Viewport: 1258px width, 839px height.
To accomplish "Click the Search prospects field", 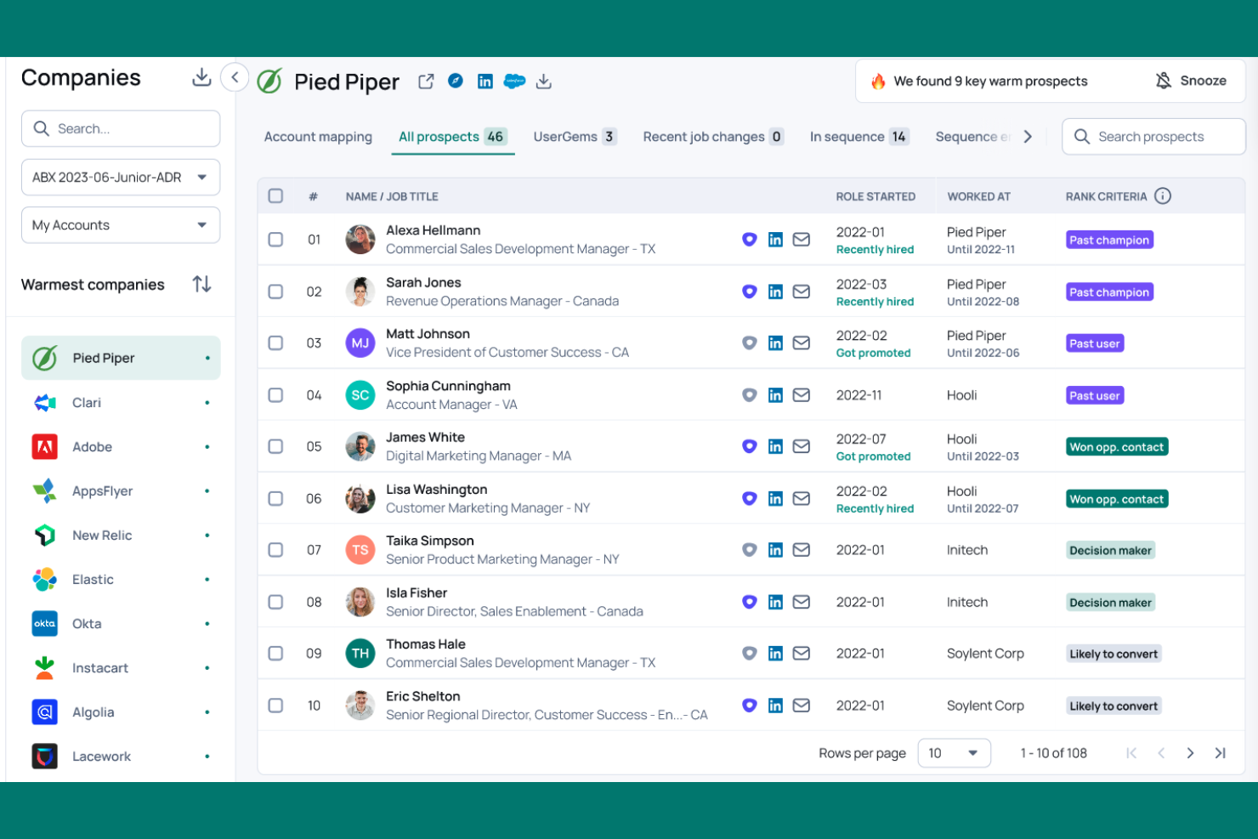I will click(x=1153, y=137).
